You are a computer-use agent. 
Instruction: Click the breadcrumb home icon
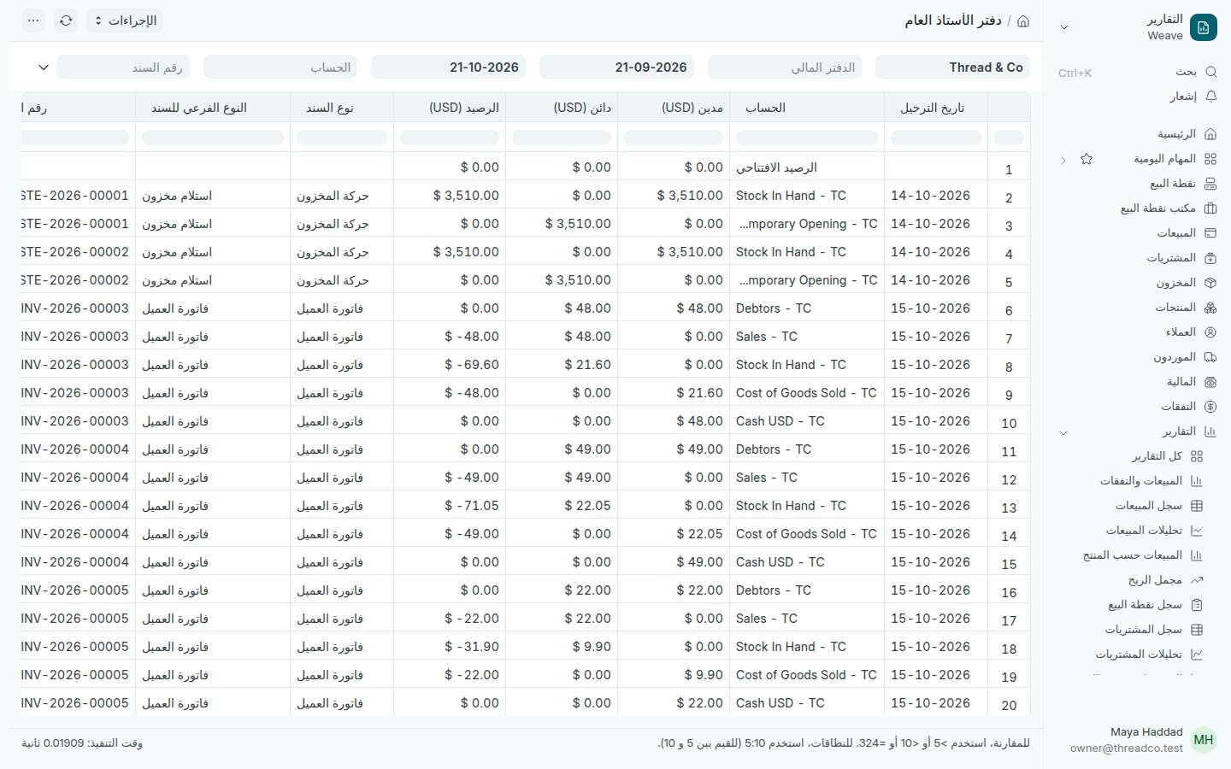pos(1023,21)
